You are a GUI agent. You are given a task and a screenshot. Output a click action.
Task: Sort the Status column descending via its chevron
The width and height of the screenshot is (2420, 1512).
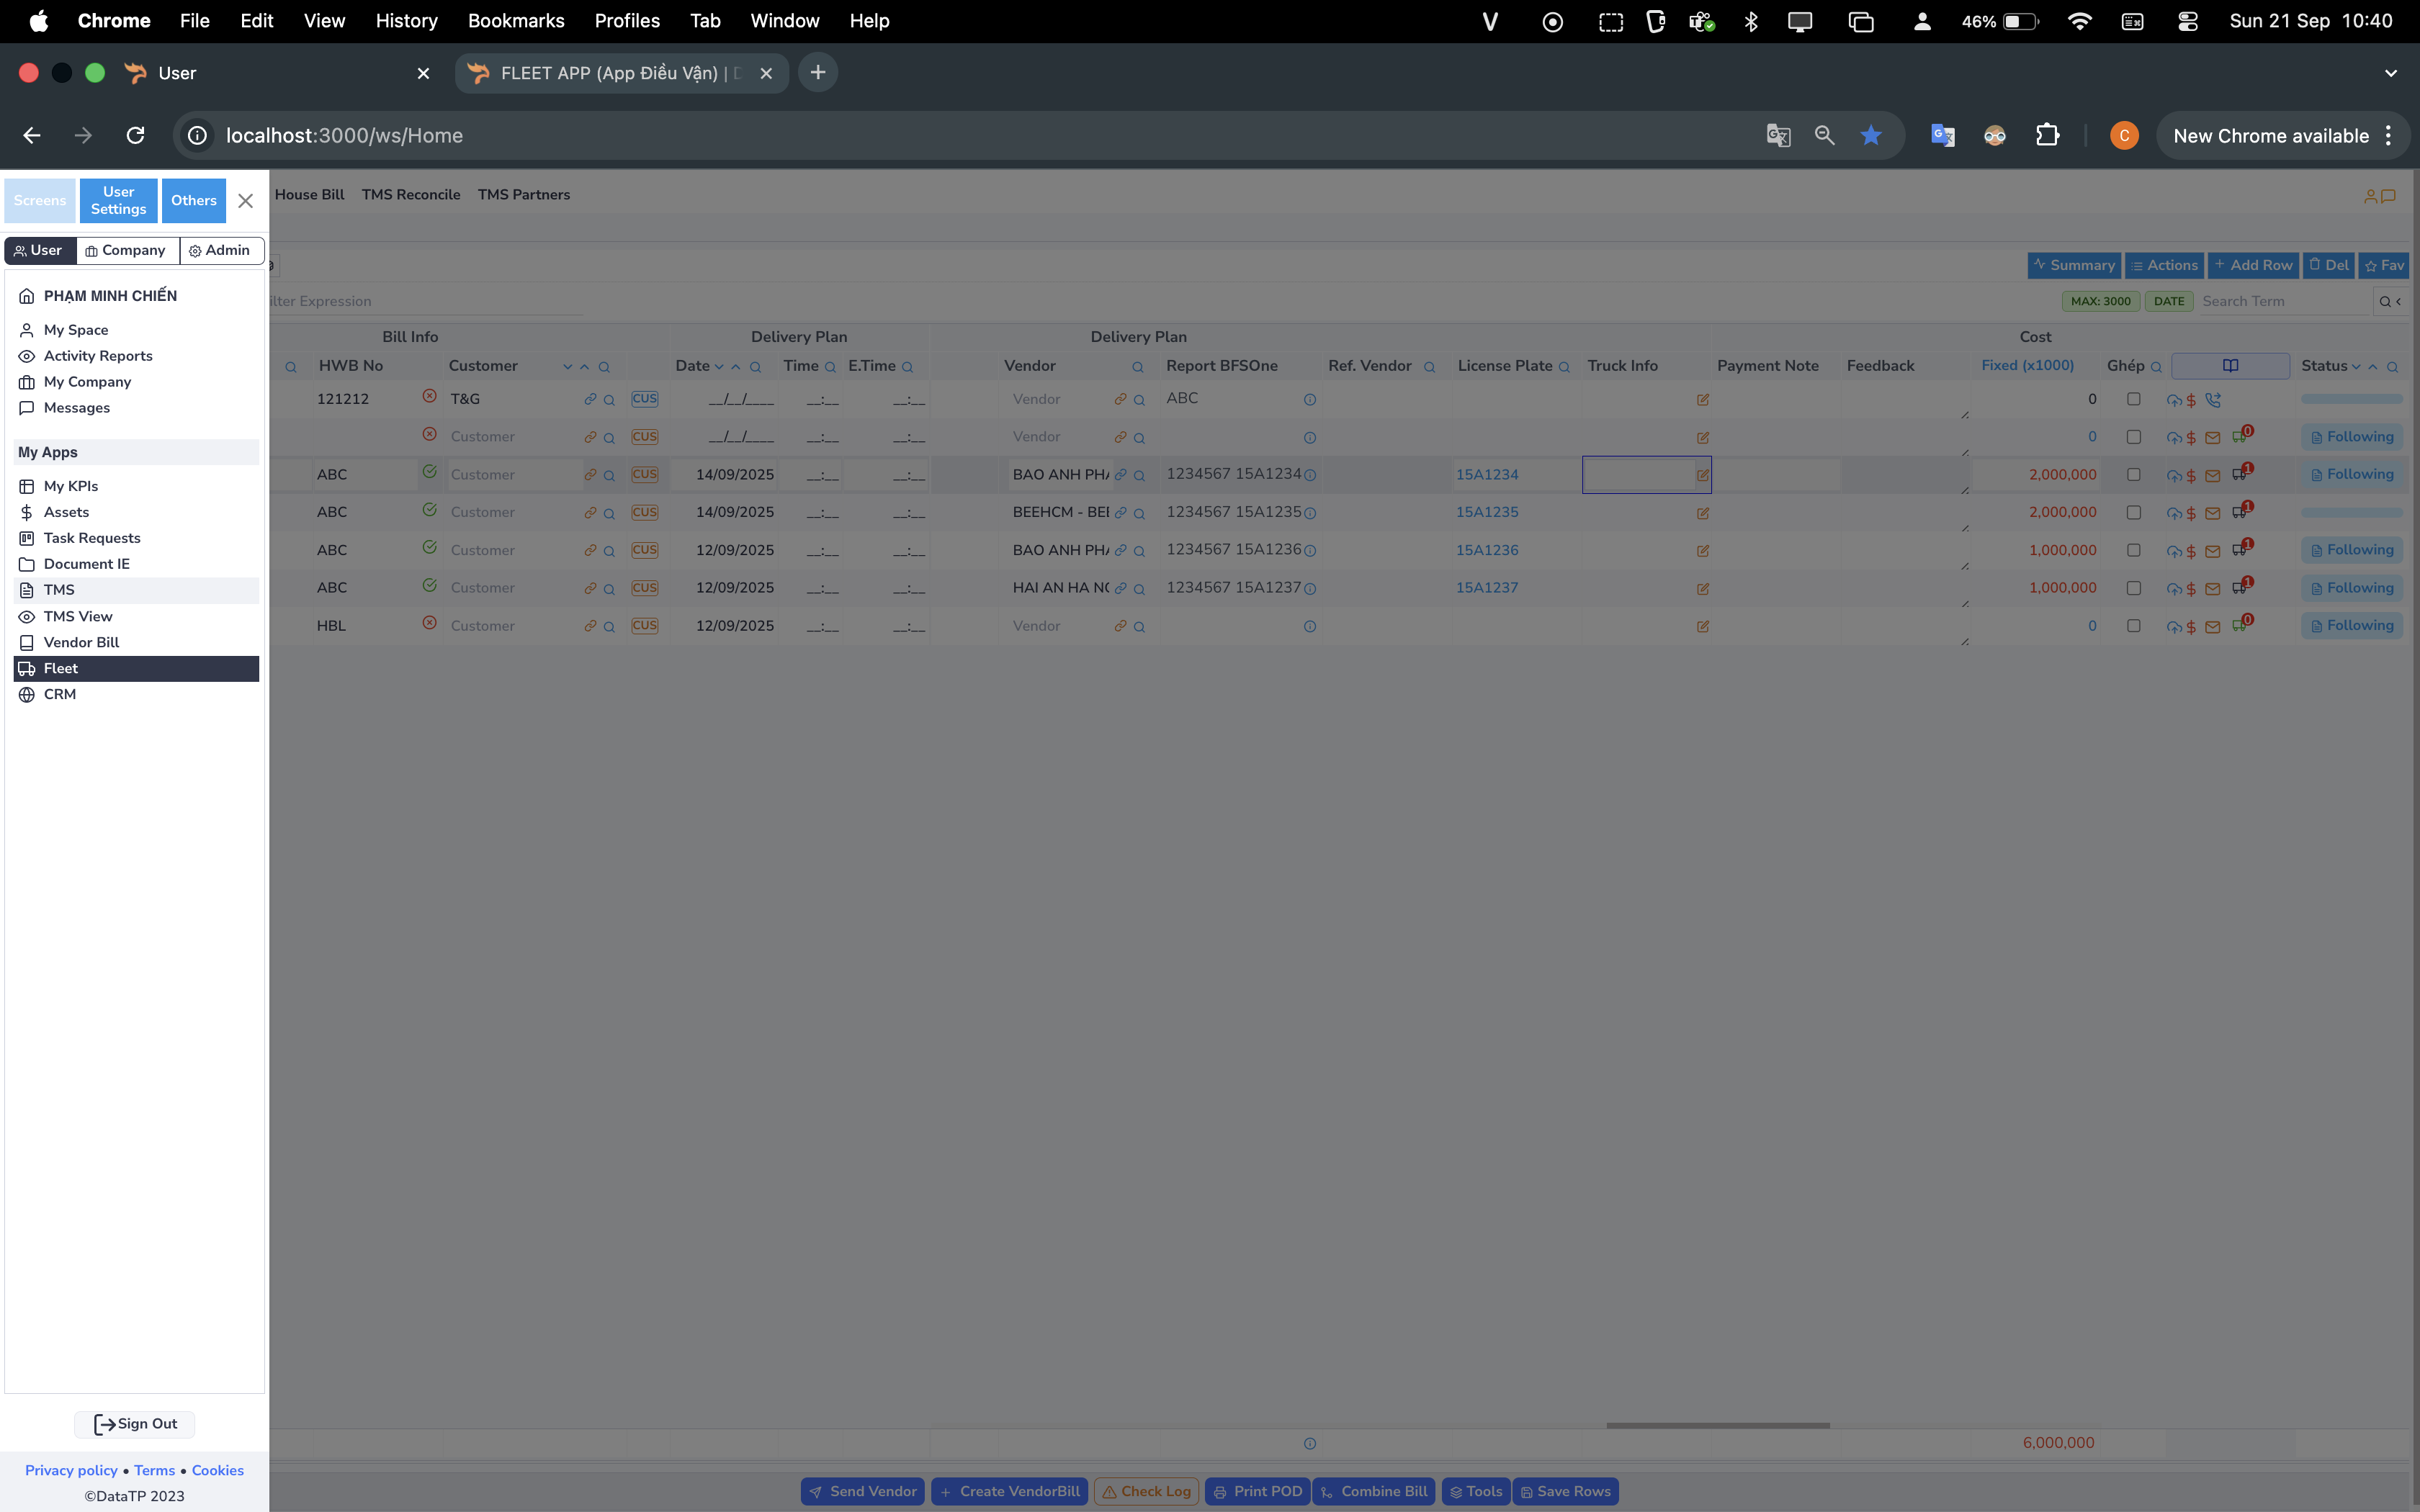tap(2356, 367)
